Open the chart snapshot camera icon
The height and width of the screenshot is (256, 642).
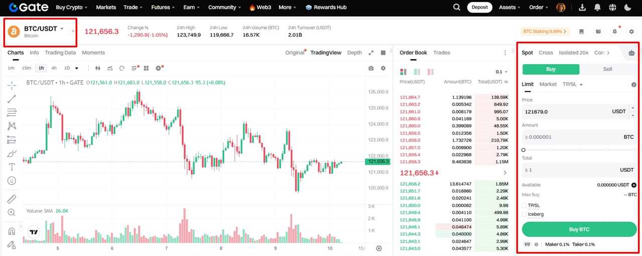(371, 68)
